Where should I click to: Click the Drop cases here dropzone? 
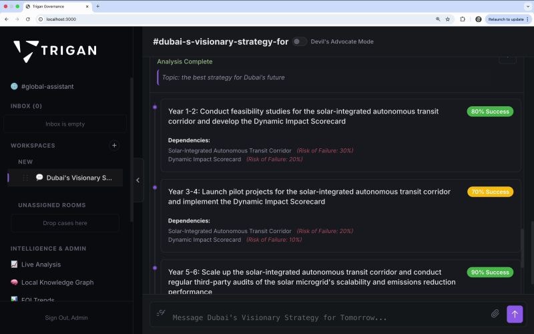tap(65, 223)
